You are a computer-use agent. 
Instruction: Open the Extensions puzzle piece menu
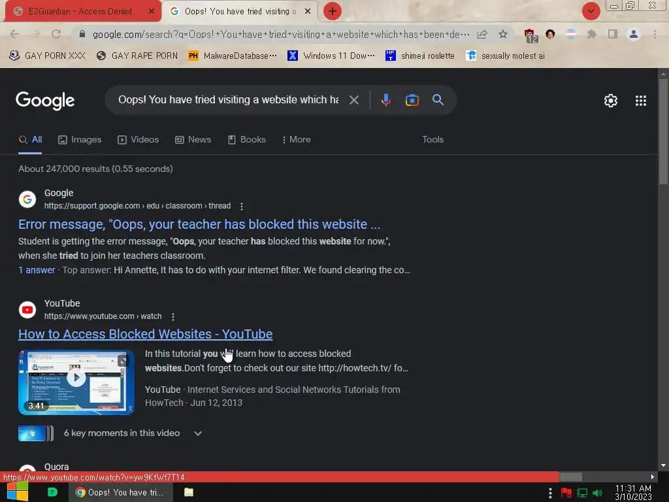591,34
